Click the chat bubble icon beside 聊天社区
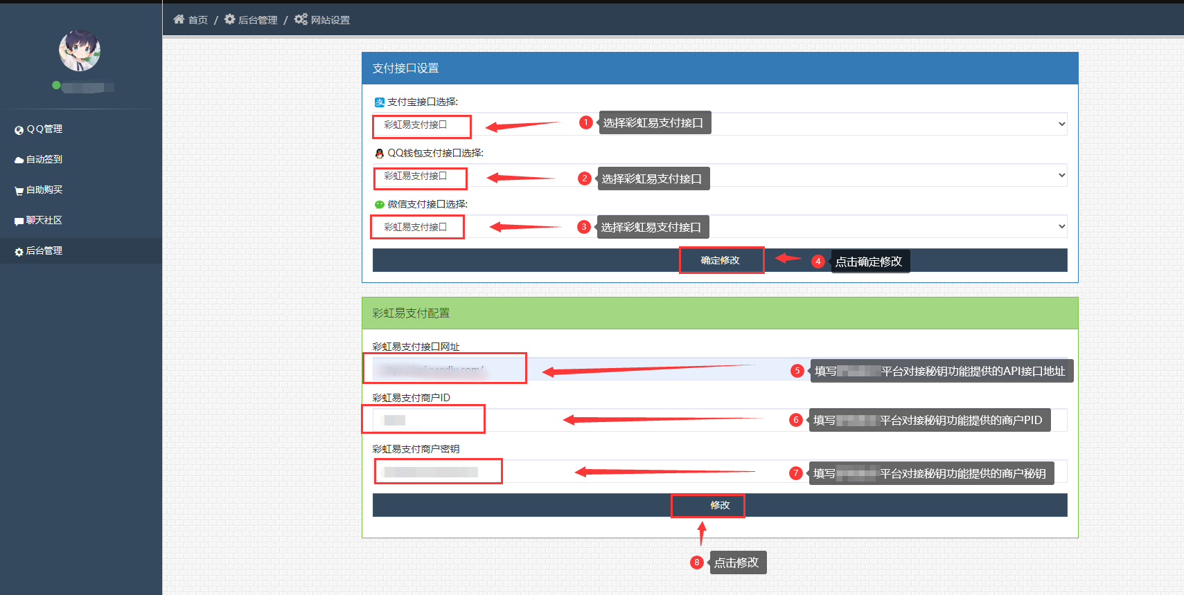 19,221
